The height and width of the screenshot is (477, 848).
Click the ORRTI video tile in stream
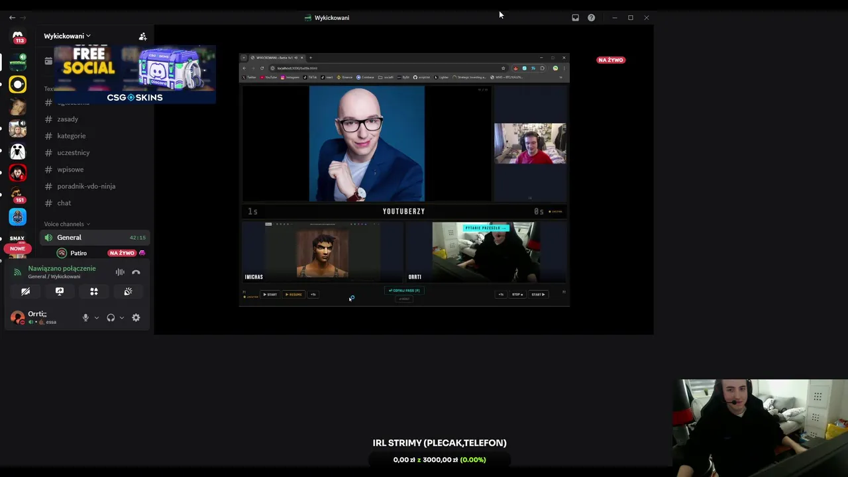pyautogui.click(x=486, y=252)
